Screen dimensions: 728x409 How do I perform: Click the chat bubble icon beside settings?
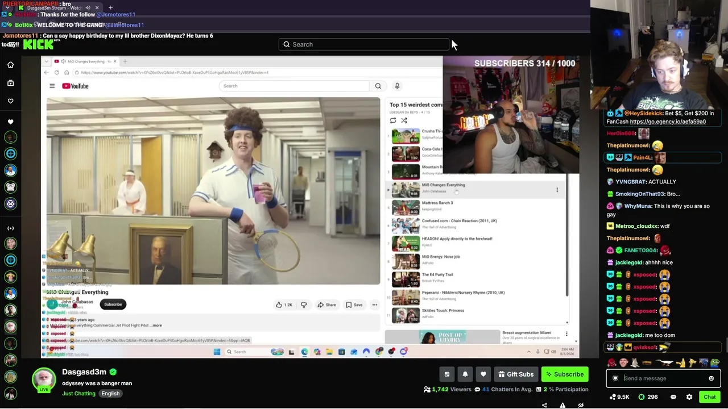[x=673, y=397]
